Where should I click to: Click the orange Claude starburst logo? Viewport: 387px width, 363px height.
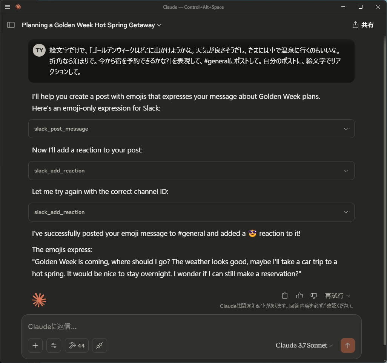coord(39,300)
